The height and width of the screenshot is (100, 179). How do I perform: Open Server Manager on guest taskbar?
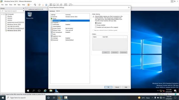56,91
